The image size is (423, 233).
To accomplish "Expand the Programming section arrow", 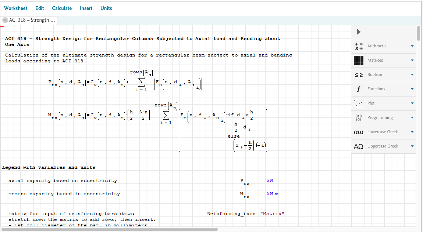I will [412, 118].
